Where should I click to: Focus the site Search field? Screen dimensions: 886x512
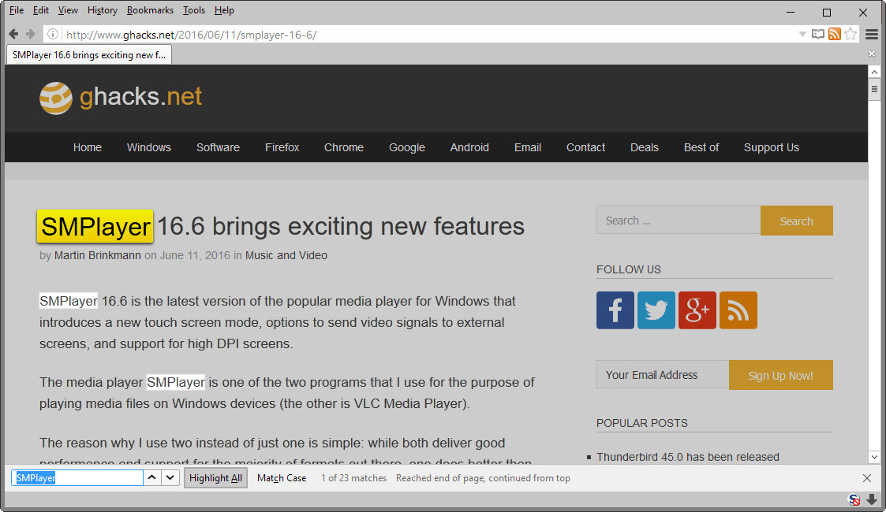pos(678,221)
